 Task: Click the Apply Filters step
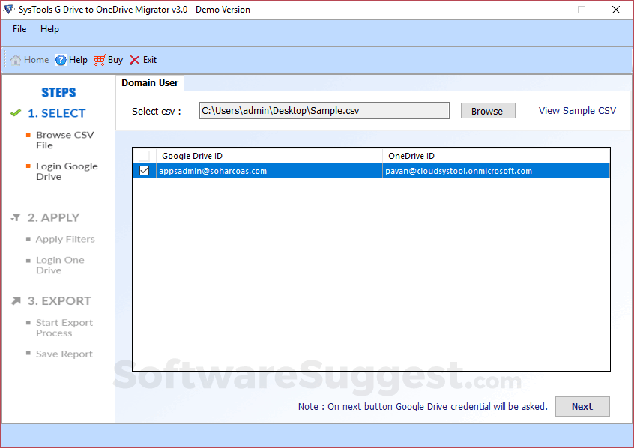(x=65, y=240)
